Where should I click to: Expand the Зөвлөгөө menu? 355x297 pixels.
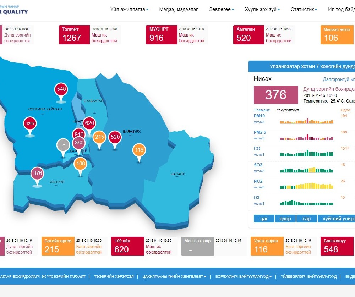222,10
